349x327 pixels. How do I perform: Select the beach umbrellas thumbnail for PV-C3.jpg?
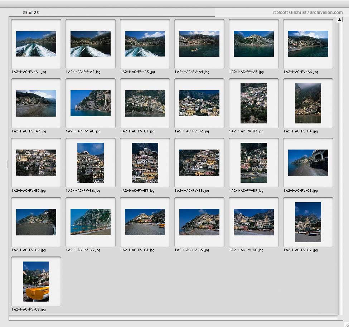(90, 222)
